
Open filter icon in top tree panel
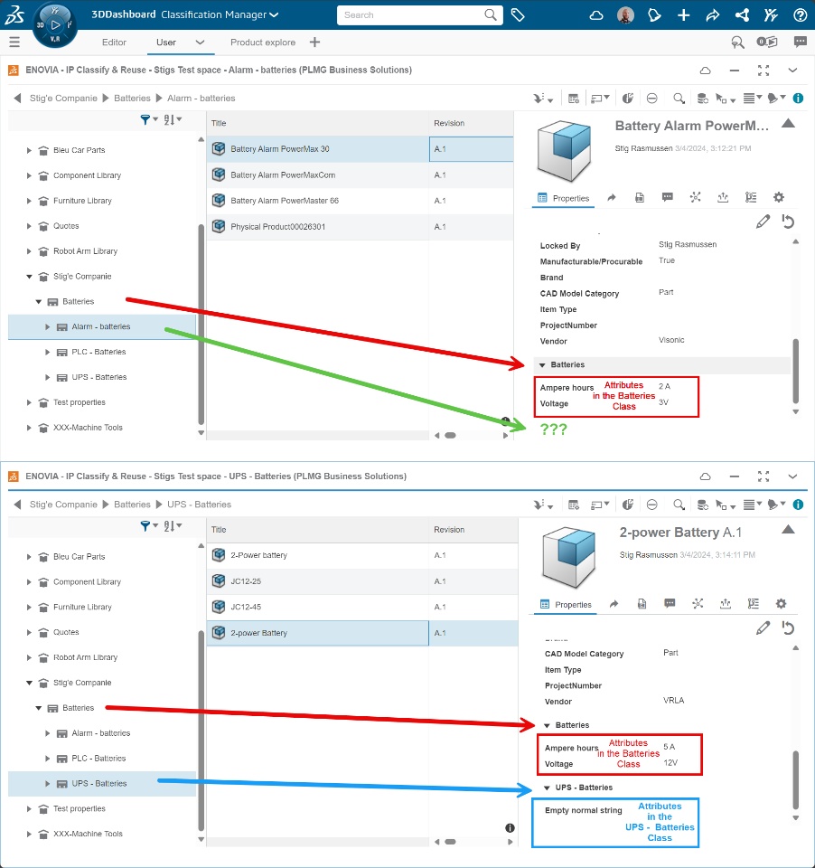click(147, 119)
